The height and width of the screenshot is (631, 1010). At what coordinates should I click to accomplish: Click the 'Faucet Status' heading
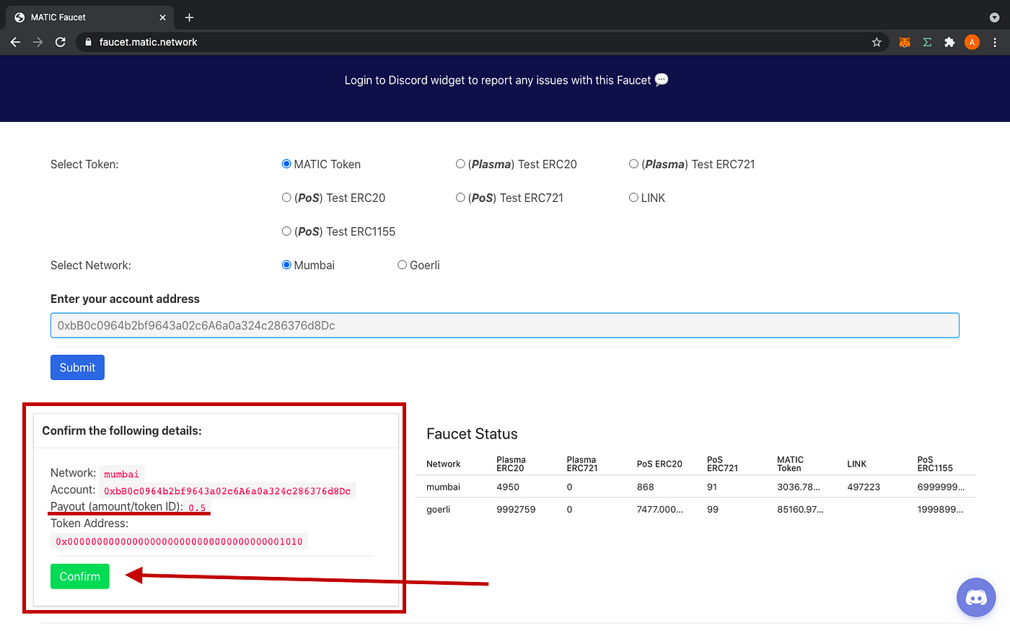(x=472, y=434)
